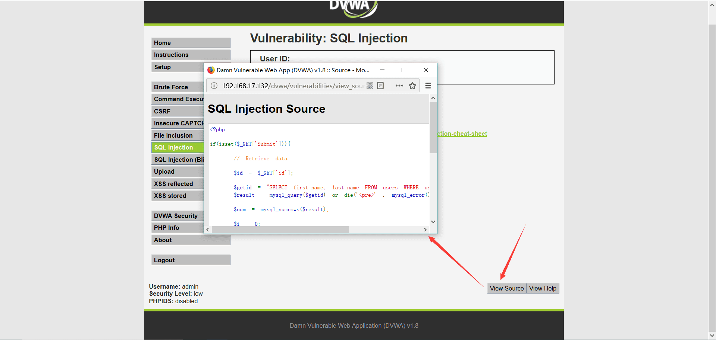This screenshot has height=340, width=716.
Task: Open the SQL Injection (Blind) page
Action: click(x=178, y=160)
